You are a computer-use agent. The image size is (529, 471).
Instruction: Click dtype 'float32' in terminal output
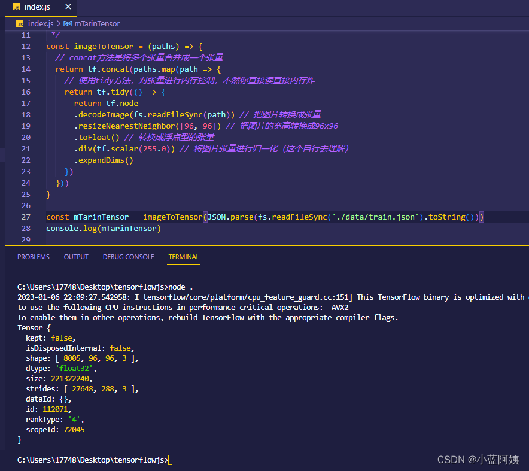tap(74, 369)
